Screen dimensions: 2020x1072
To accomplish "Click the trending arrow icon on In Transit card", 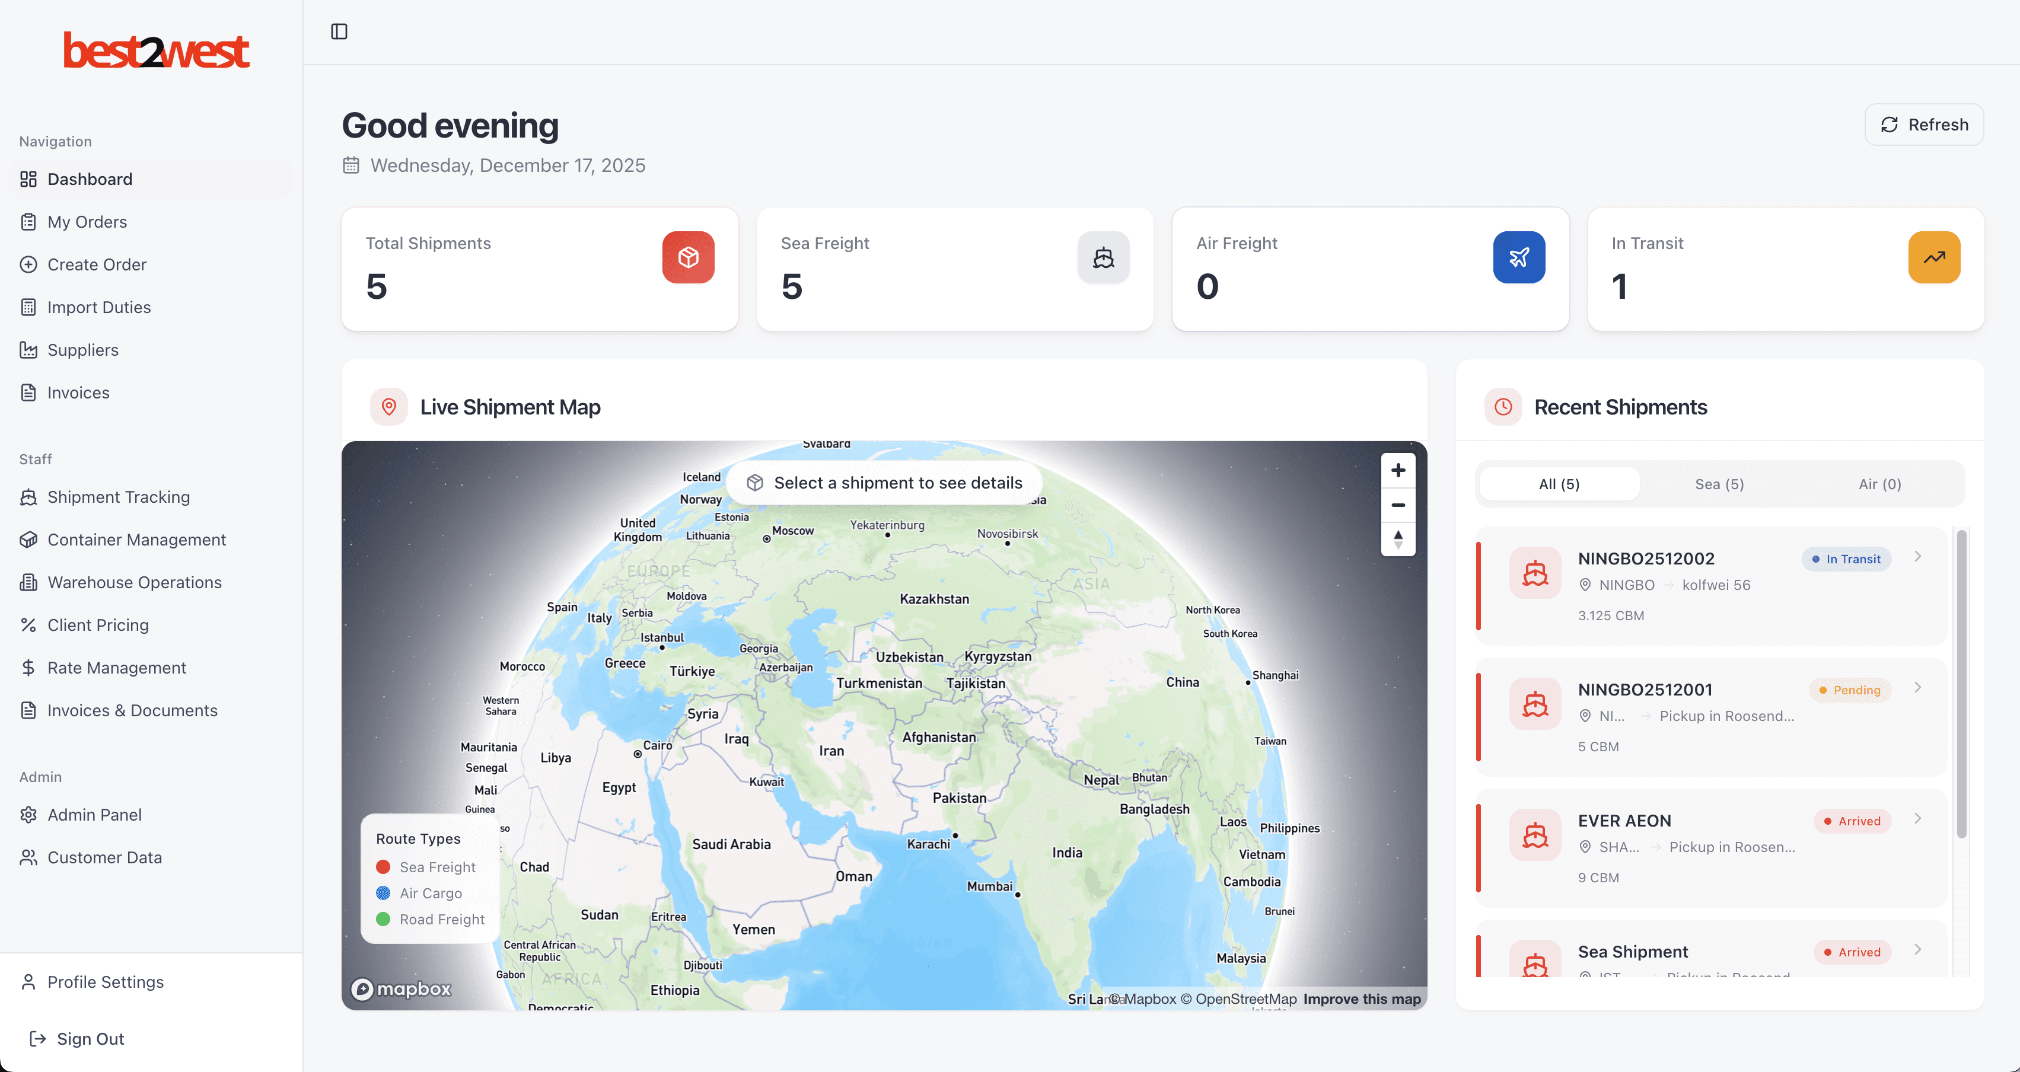I will coord(1934,256).
